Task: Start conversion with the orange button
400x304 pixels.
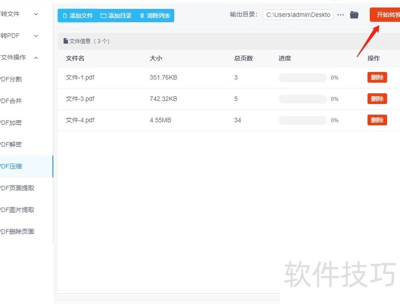Action: click(x=385, y=14)
